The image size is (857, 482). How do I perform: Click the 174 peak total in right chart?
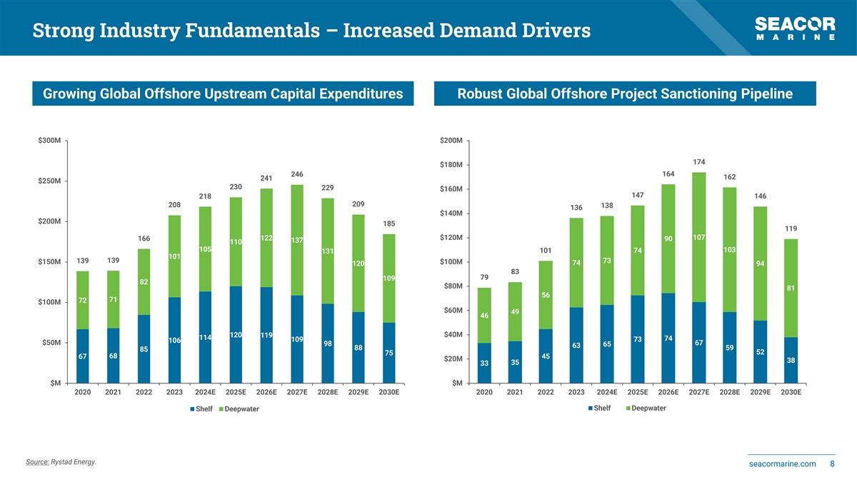tap(699, 162)
